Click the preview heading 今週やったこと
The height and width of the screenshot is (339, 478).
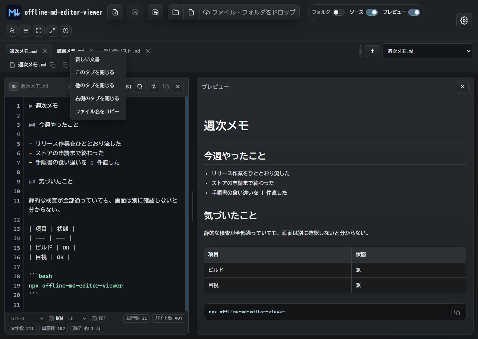[235, 156]
